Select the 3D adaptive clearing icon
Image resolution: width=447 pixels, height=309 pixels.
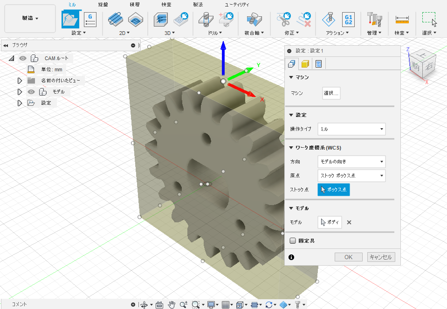tap(161, 20)
